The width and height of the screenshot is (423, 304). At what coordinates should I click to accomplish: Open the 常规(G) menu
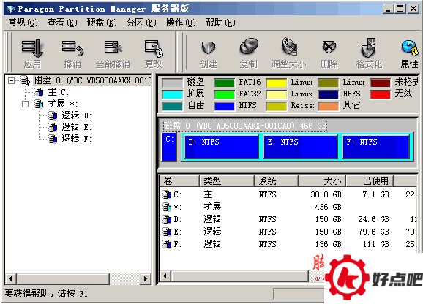23,23
